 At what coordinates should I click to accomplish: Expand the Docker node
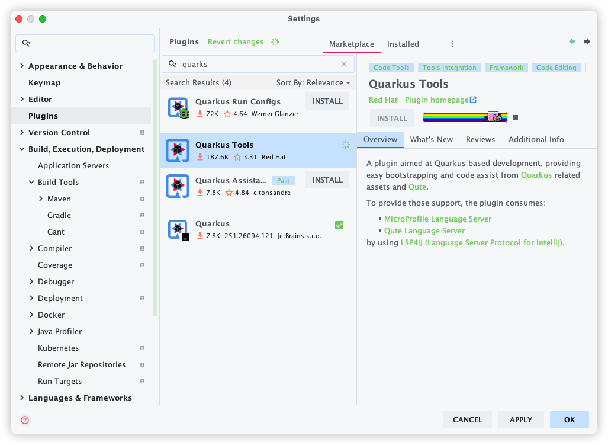coord(31,315)
